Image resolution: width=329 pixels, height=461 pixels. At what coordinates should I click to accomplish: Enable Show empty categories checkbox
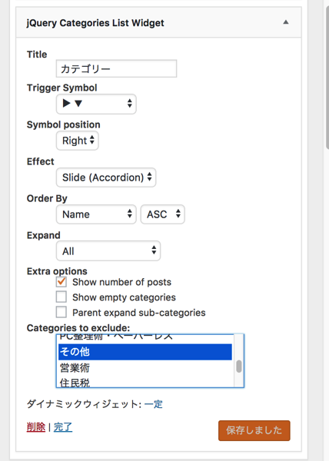pos(61,297)
